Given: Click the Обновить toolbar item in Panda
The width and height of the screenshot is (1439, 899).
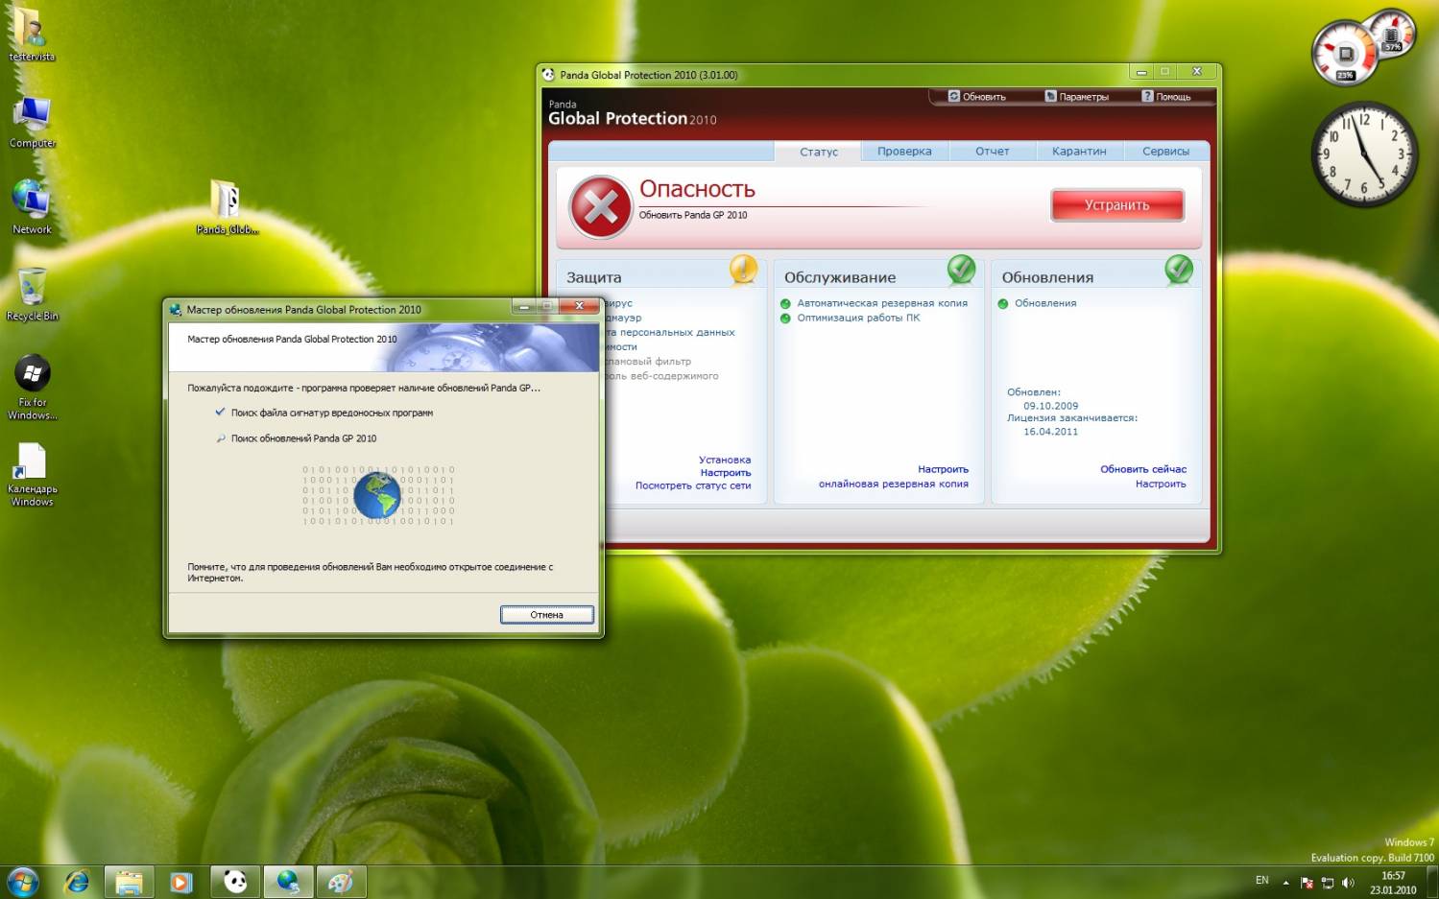Looking at the screenshot, I should [977, 97].
